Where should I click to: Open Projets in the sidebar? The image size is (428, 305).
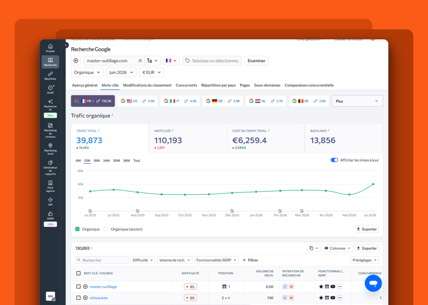[50, 48]
